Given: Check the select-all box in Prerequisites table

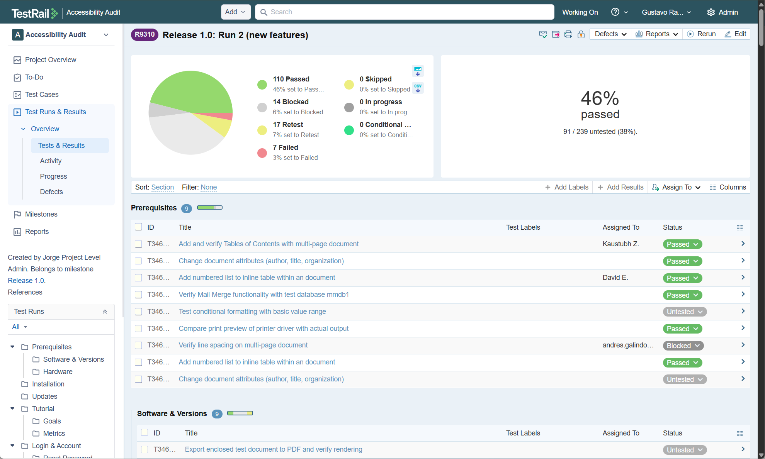Looking at the screenshot, I should tap(138, 227).
